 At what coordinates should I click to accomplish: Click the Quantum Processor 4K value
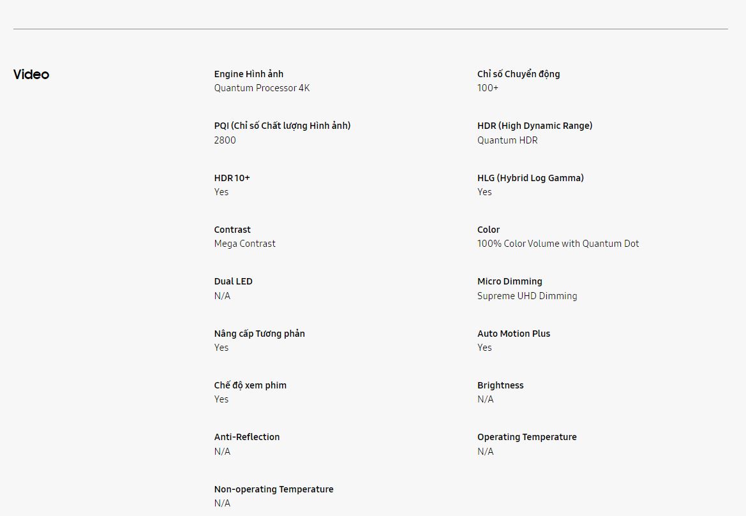[262, 88]
